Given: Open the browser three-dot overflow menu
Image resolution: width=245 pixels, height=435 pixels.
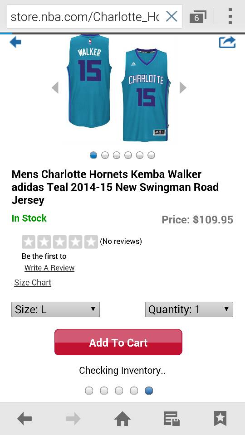Looking at the screenshot, I should tap(230, 16).
